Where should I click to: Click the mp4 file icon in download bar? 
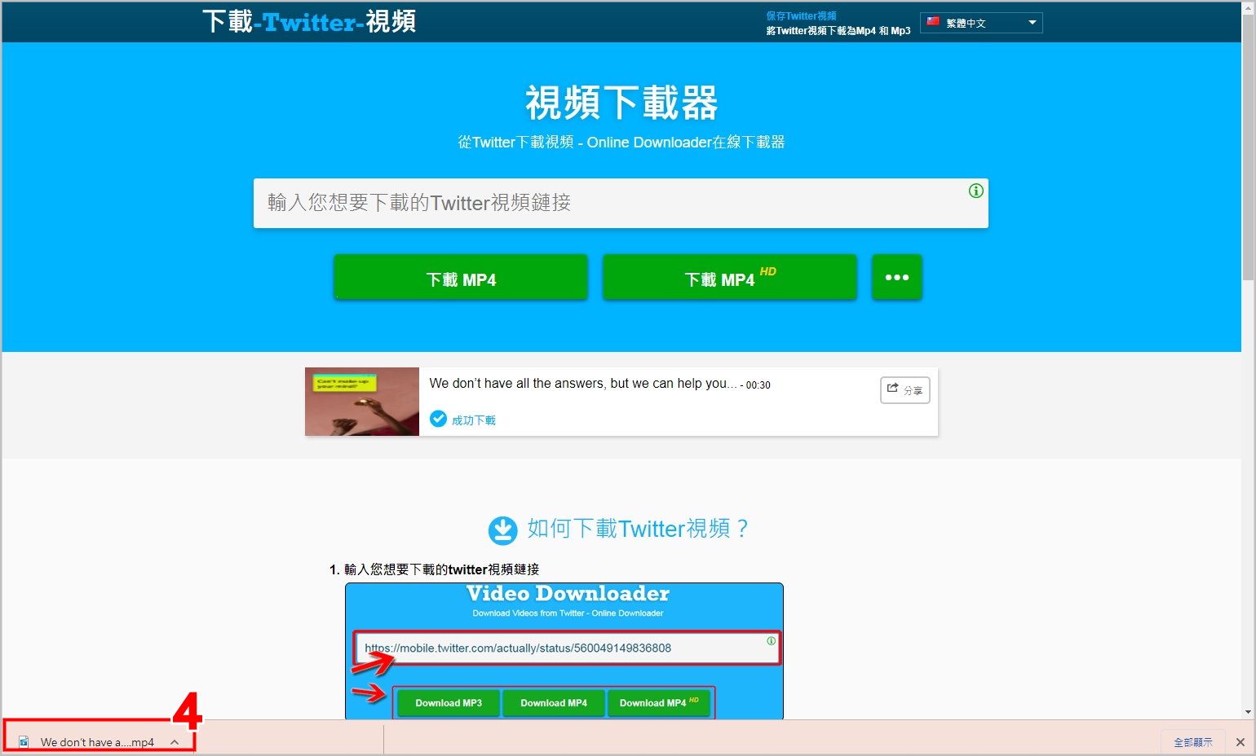[x=24, y=742]
